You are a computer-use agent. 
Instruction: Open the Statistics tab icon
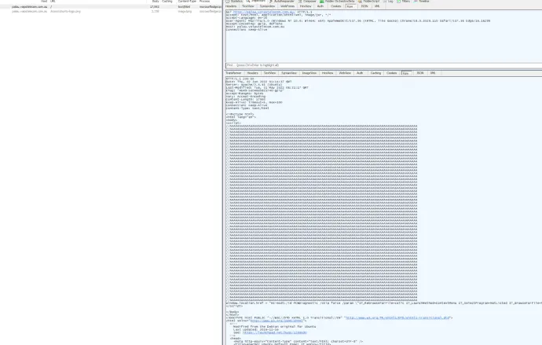coord(228,2)
